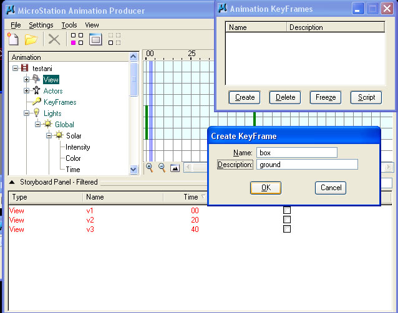The image size is (398, 313).
Task: Open the Settings menu
Action: tap(41, 25)
